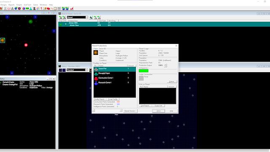
Task: Click the pink branching lines toolbar icon
Action: [x=8, y=8]
